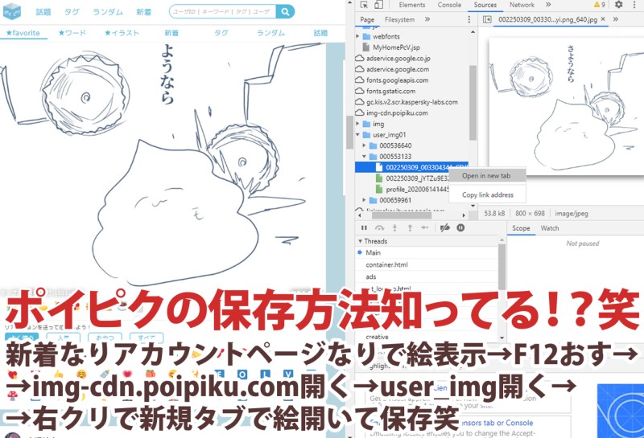The width and height of the screenshot is (644, 438).
Task: Open the Filesystem navigator tab
Action: click(x=399, y=19)
